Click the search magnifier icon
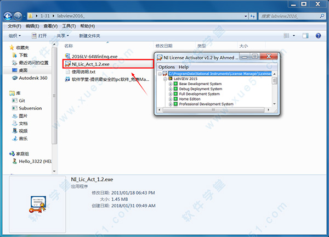The image size is (329, 237). (x=322, y=16)
